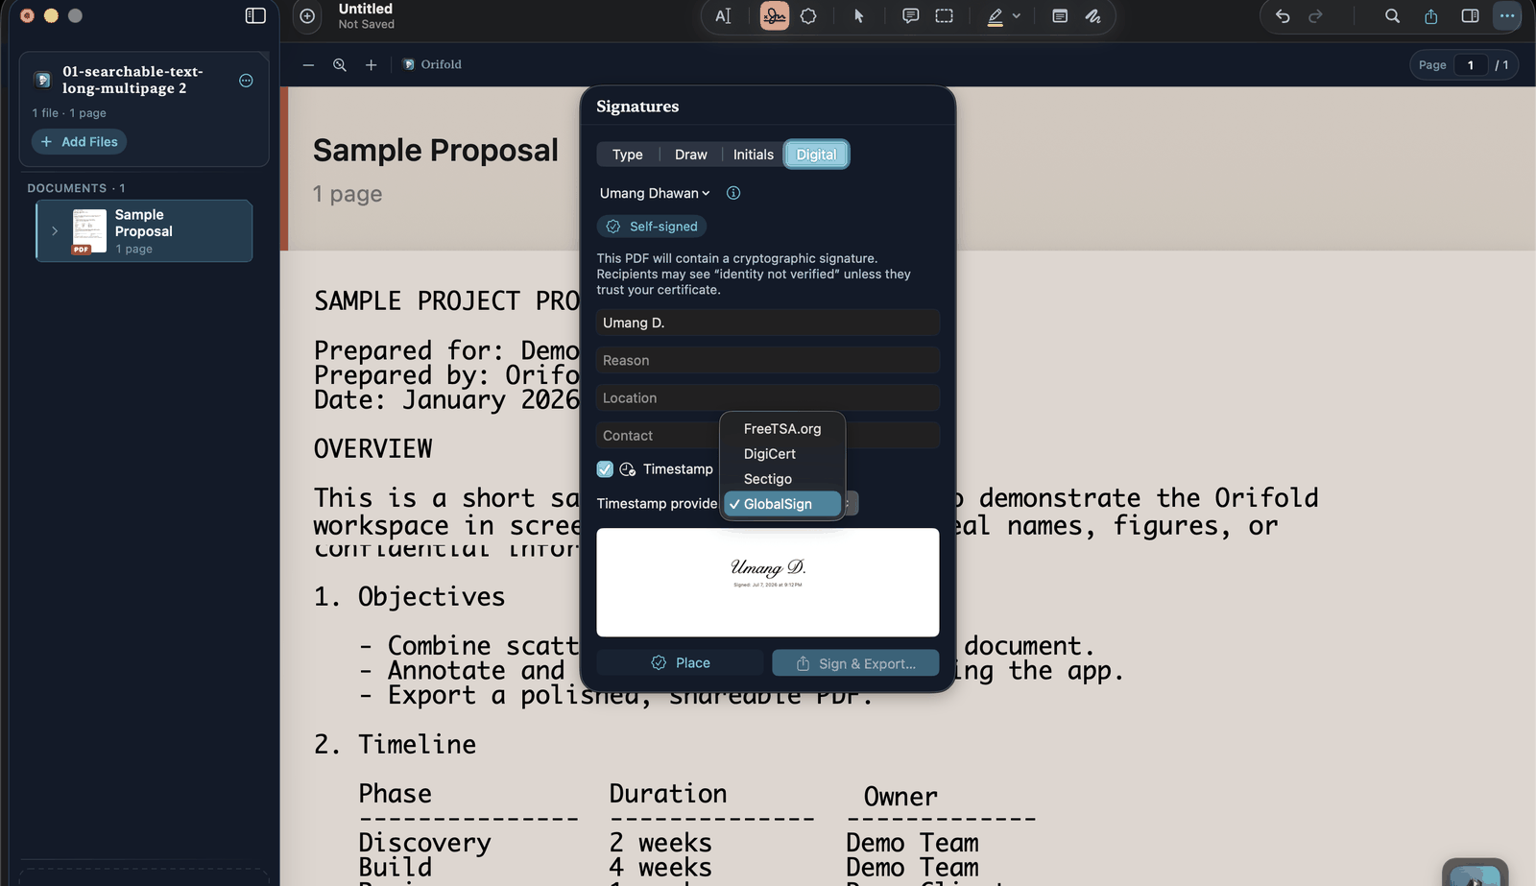Click the Reason input field

(x=768, y=360)
